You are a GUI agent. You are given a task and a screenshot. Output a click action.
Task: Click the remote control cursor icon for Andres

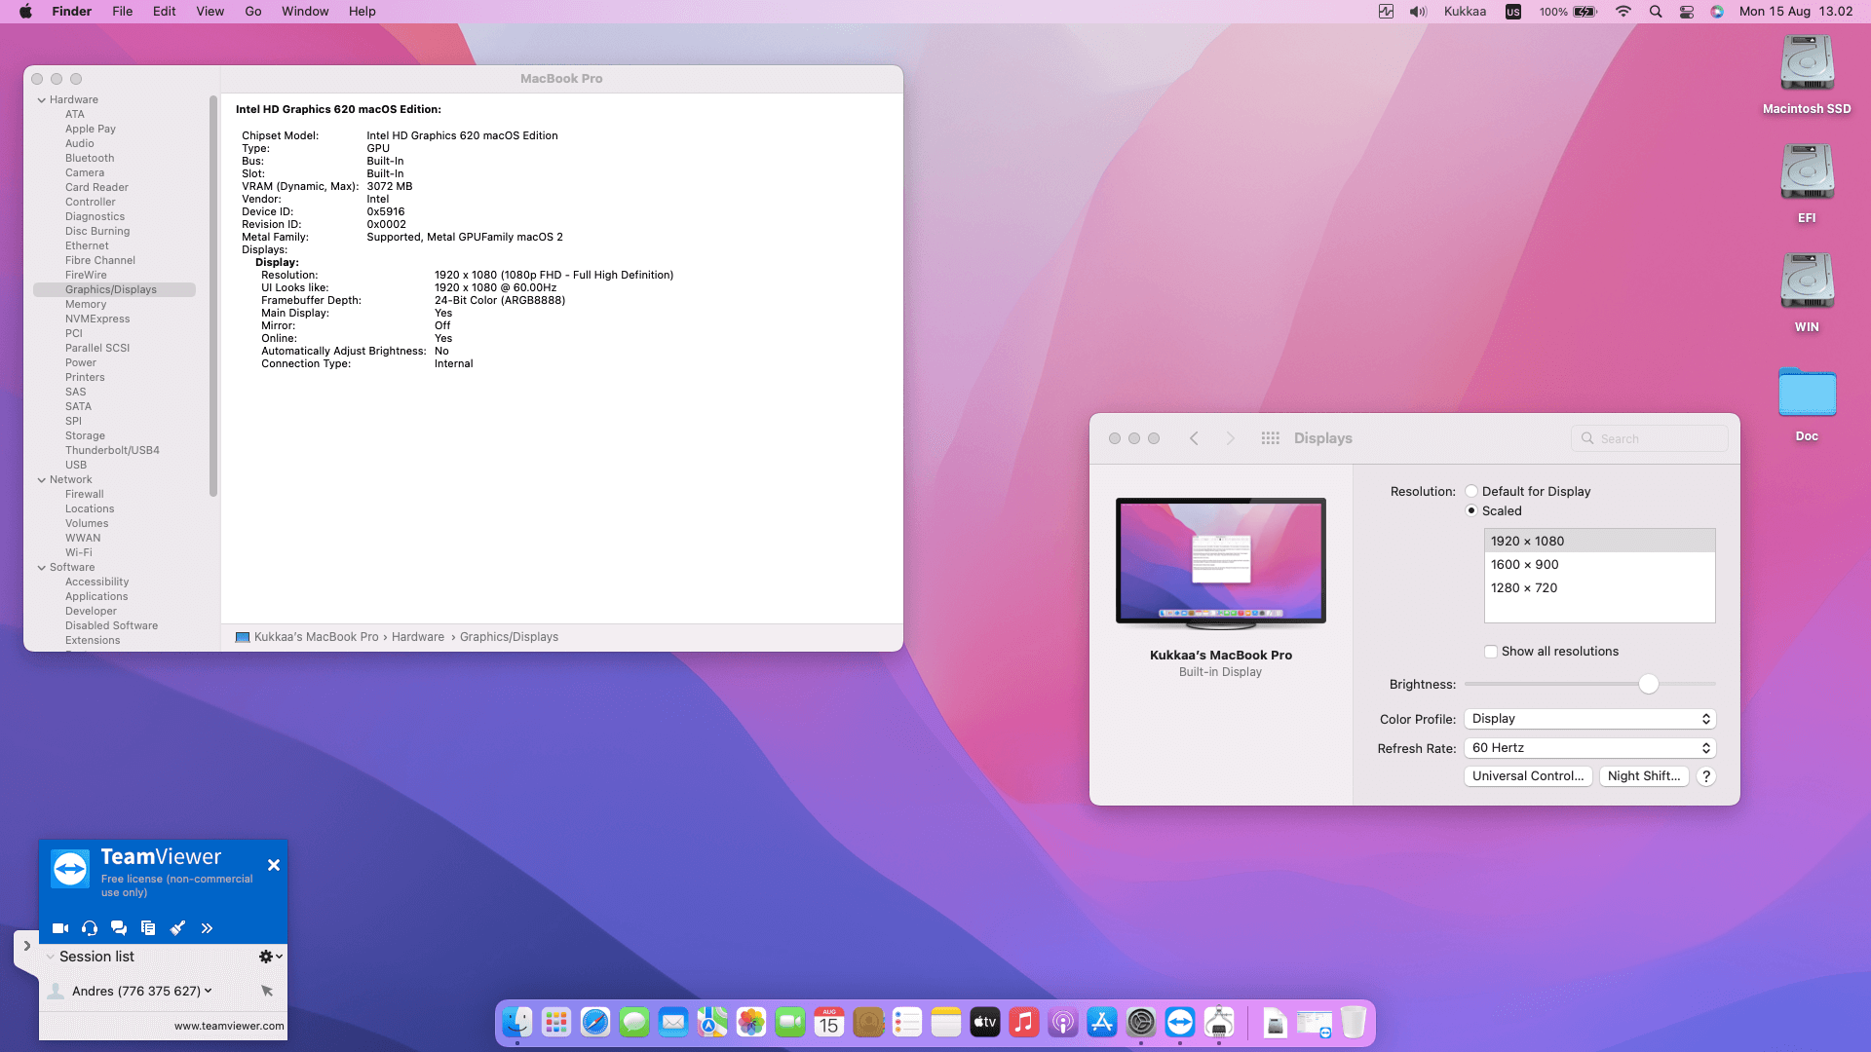(x=267, y=991)
